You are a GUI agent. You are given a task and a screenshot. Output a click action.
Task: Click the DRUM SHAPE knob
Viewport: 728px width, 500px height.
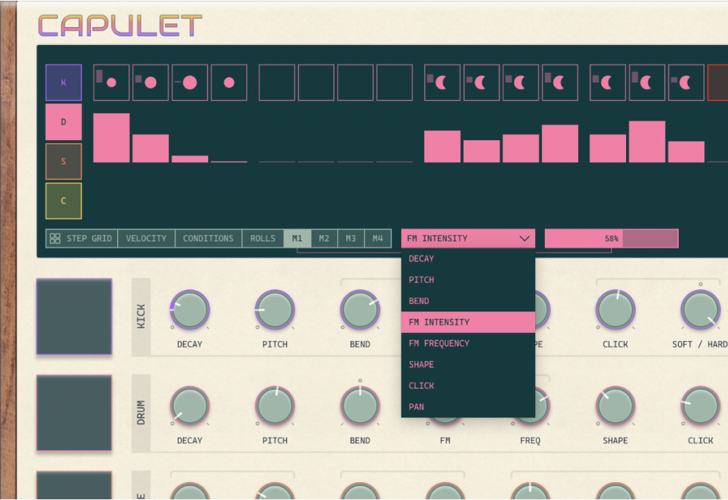pos(615,406)
